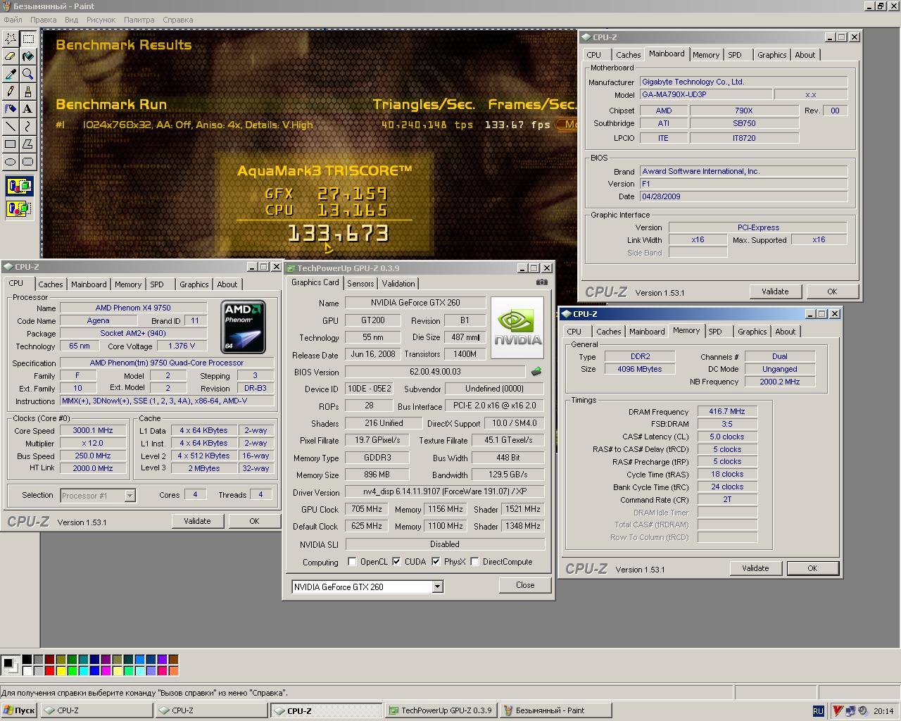901x721 pixels.
Task: Set transparent selection mode option
Action: tap(19, 208)
